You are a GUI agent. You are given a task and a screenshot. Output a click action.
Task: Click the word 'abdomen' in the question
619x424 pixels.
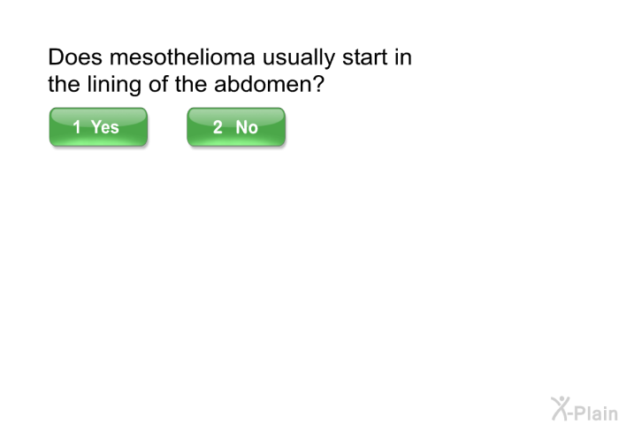(x=264, y=84)
